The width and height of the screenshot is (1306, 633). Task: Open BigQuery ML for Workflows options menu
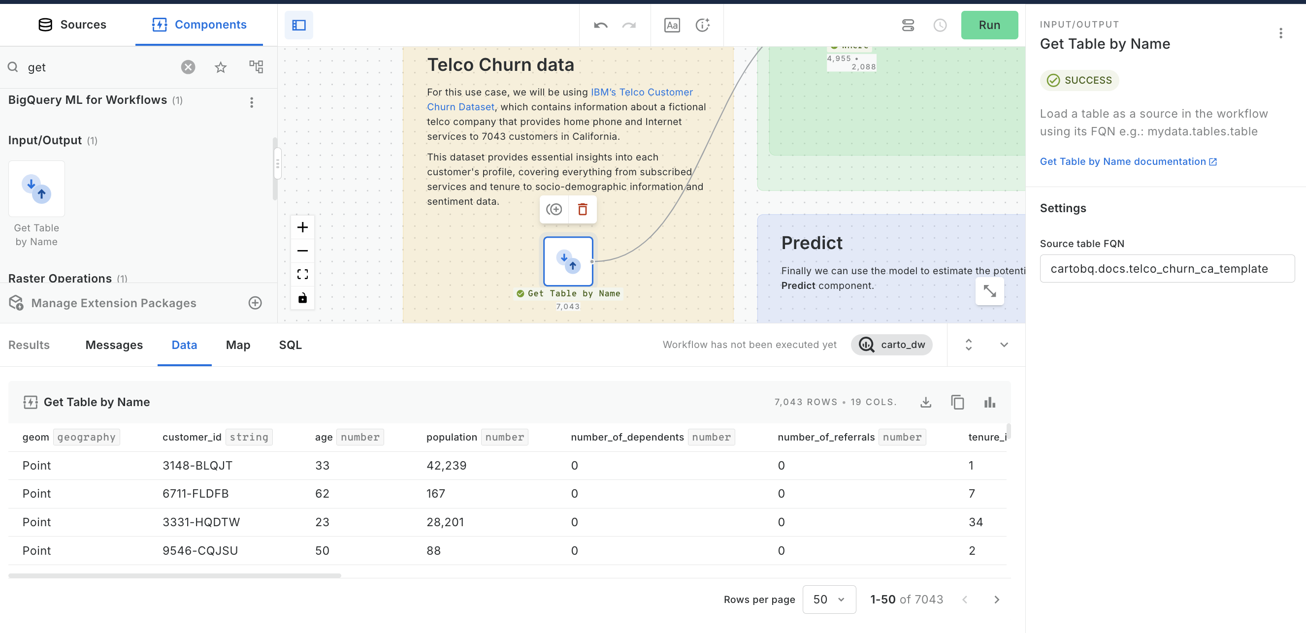tap(252, 102)
